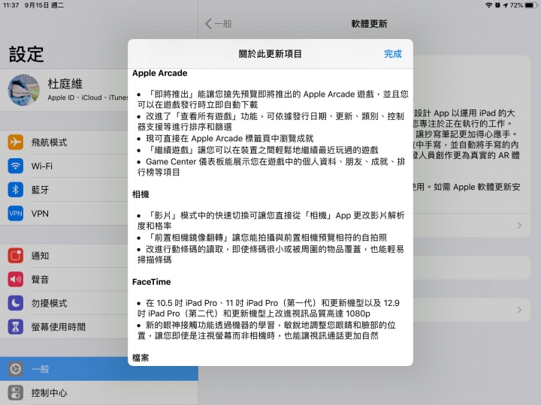Tap the General gear icon
Image resolution: width=541 pixels, height=405 pixels.
pyautogui.click(x=16, y=369)
